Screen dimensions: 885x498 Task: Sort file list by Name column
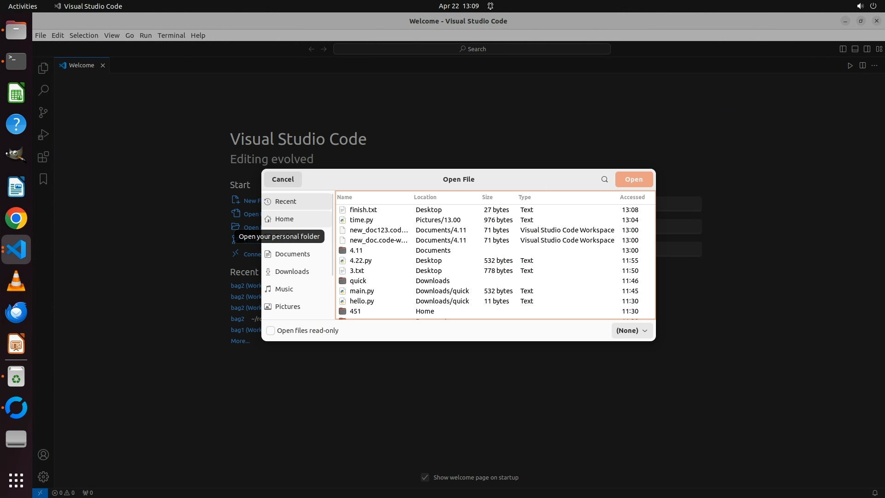(344, 197)
